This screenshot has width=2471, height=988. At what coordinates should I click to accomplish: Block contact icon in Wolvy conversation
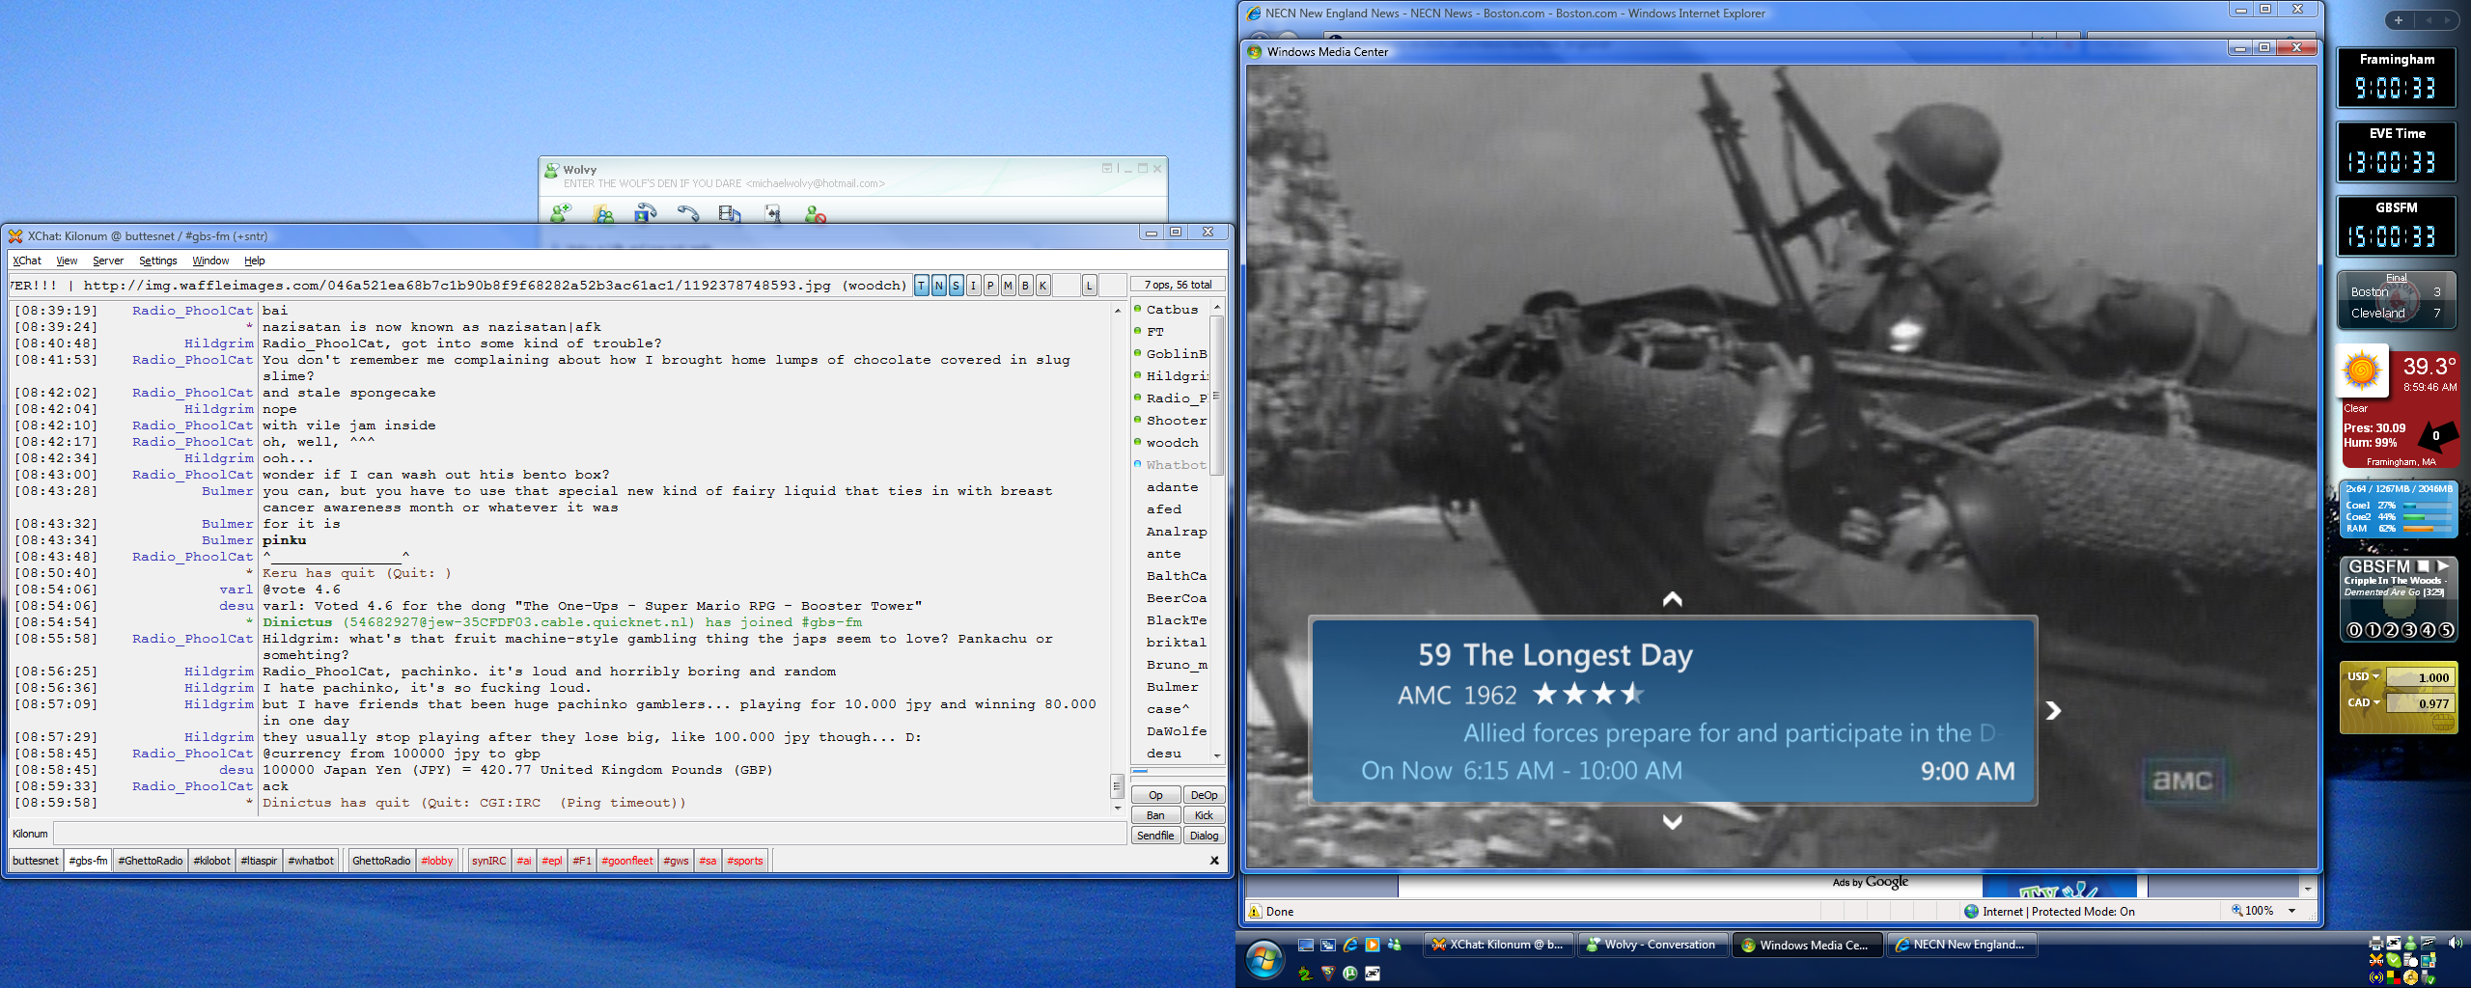(x=816, y=213)
